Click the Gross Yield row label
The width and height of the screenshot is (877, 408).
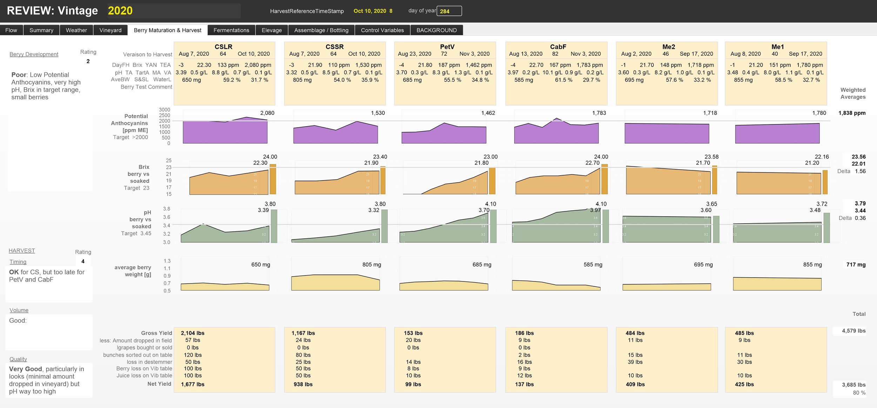coord(156,333)
